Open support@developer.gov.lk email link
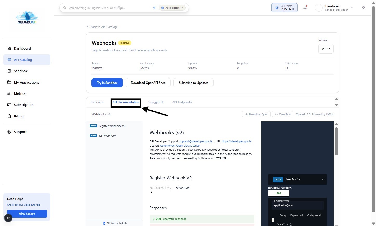 tap(196, 141)
